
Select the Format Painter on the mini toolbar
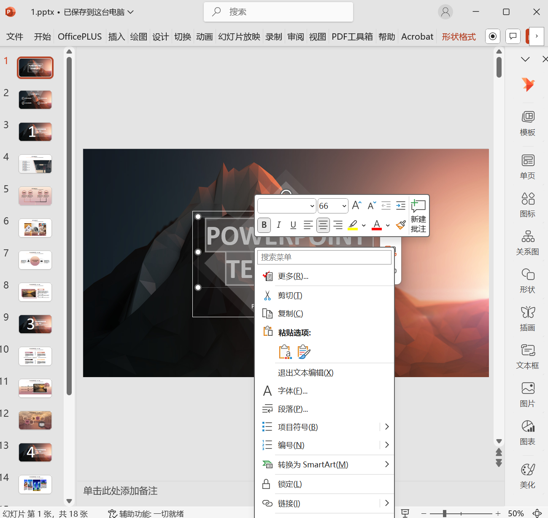point(400,225)
